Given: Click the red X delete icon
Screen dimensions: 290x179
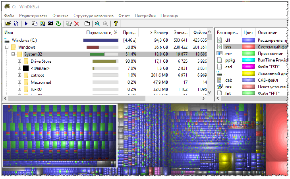Looking at the screenshot, I should coord(77,23).
